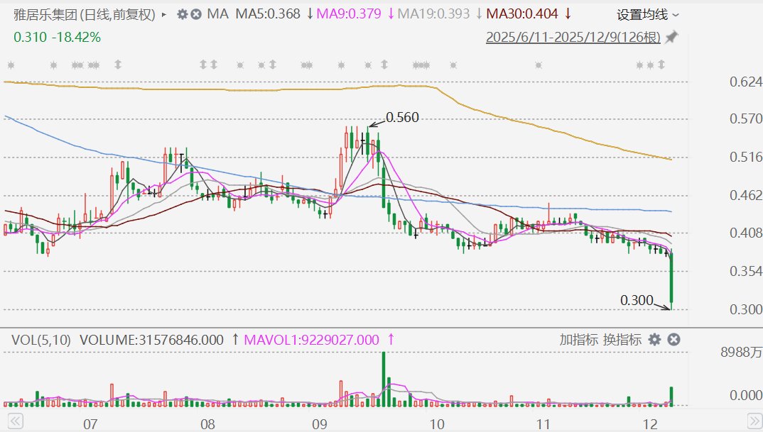Pin the date range with the pushpin icon
The height and width of the screenshot is (432, 763).
(671, 37)
